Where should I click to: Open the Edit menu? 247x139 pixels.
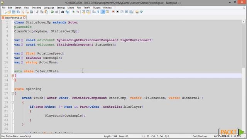tap(10, 8)
